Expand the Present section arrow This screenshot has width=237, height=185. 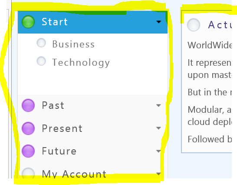click(158, 128)
